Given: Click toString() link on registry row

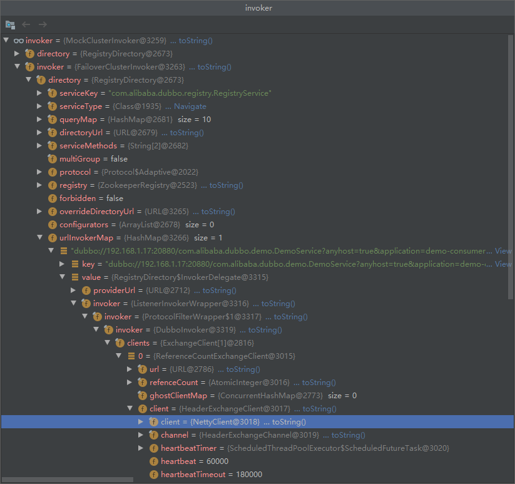Looking at the screenshot, I should (227, 185).
